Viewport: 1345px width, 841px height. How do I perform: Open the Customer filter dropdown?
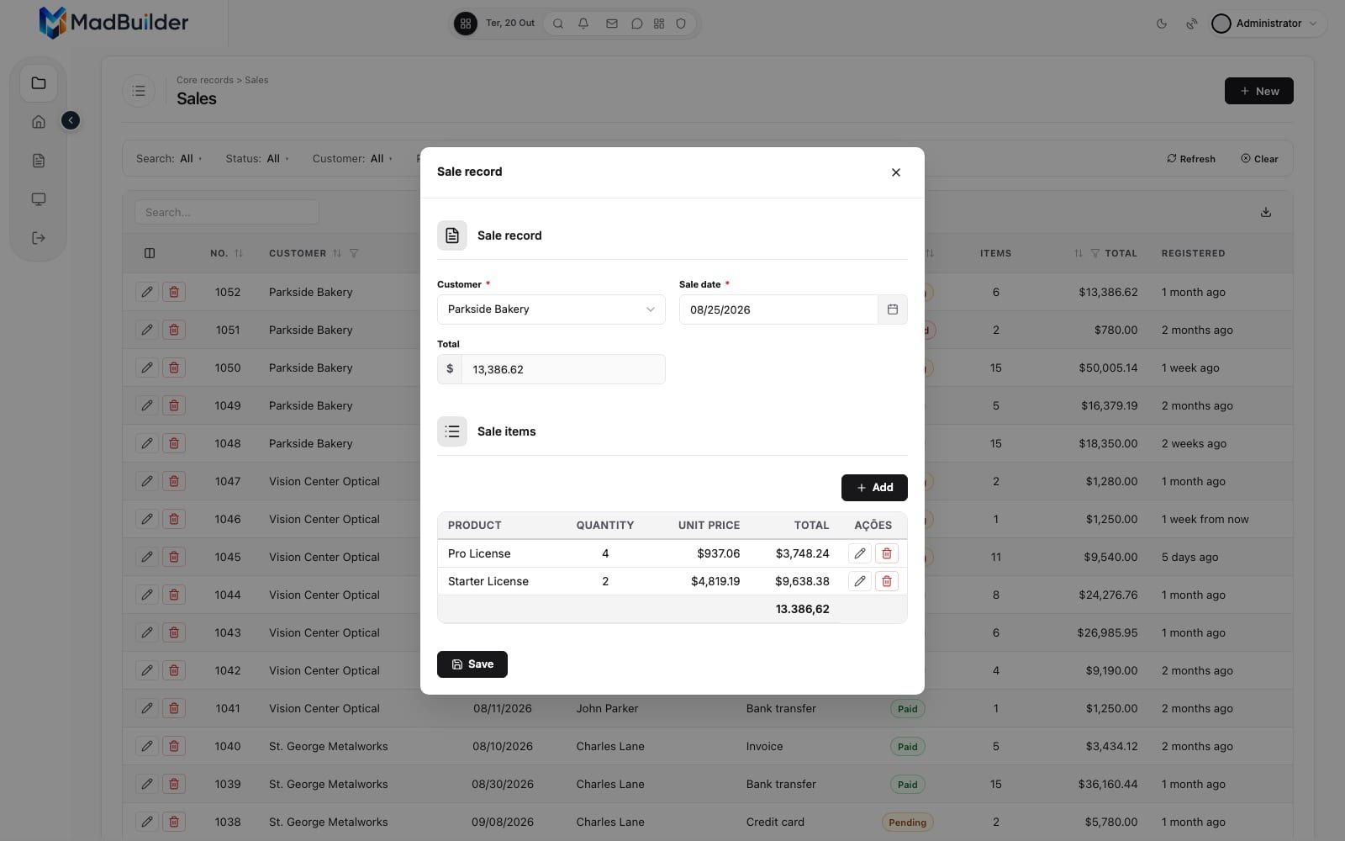point(352,158)
